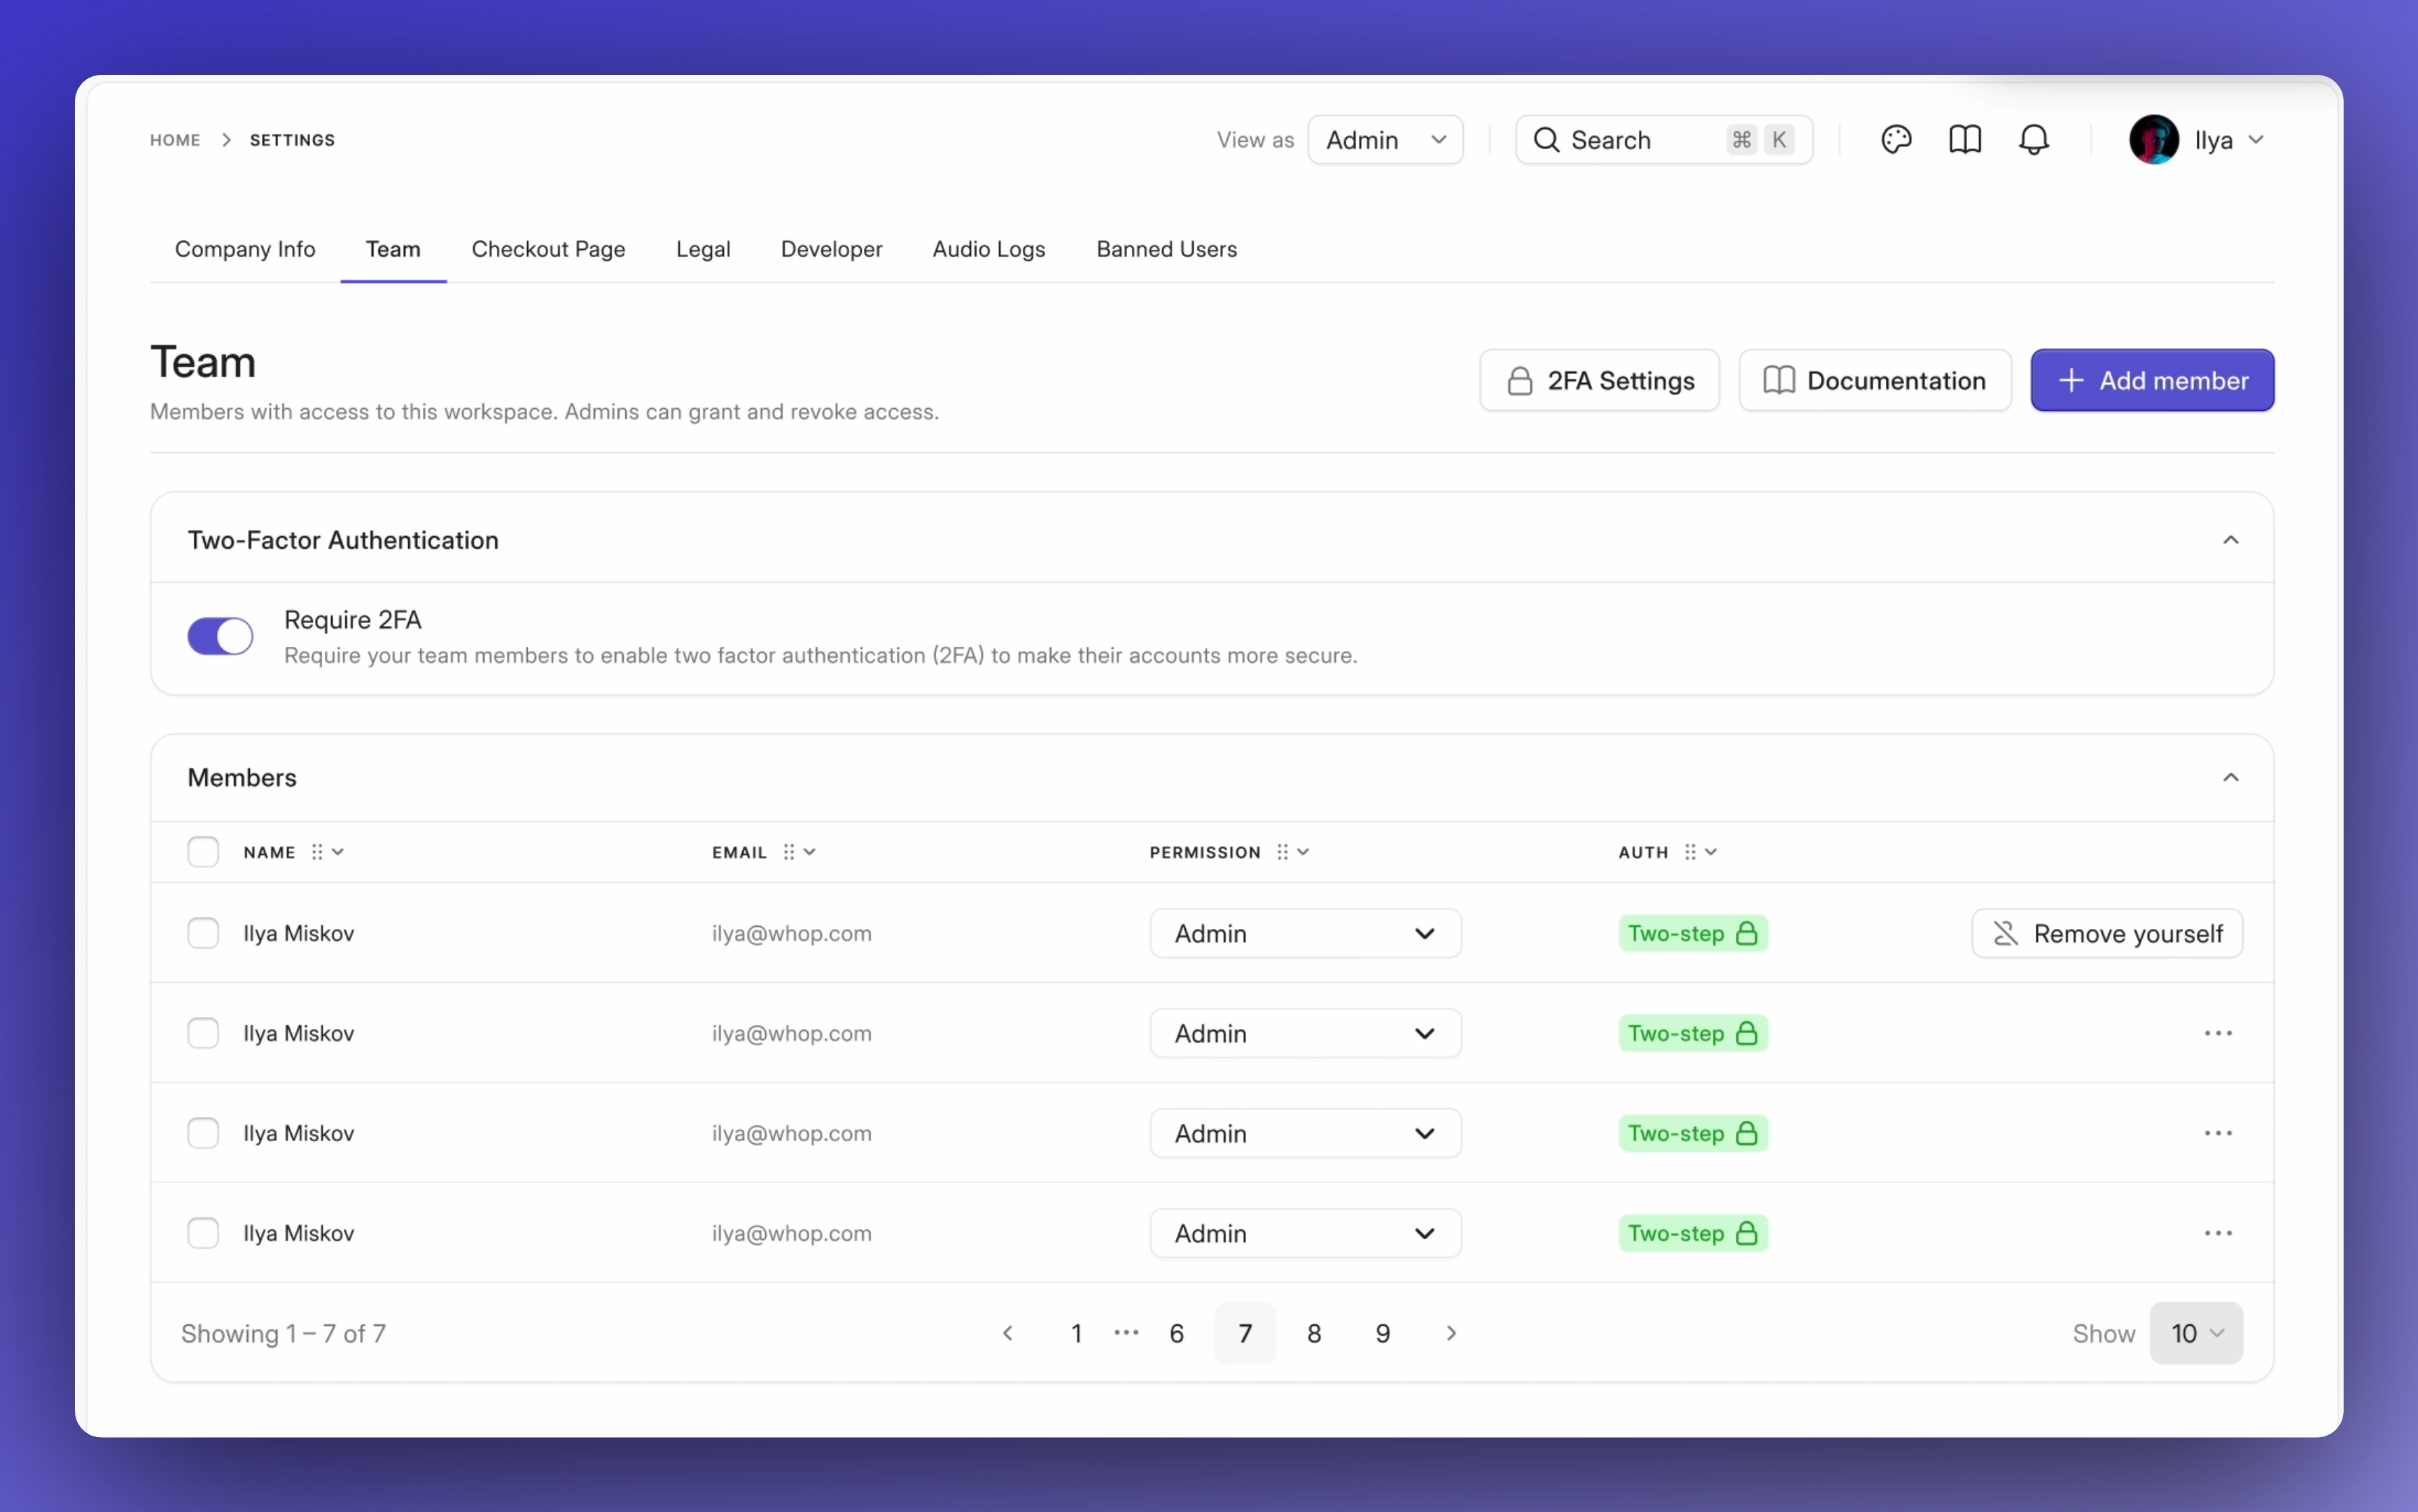Toggle the Require 2FA switch

click(221, 636)
